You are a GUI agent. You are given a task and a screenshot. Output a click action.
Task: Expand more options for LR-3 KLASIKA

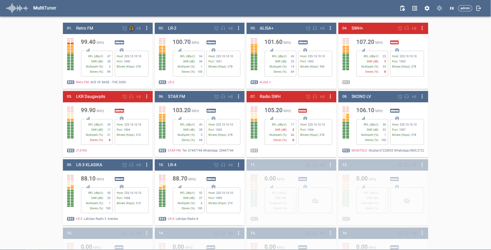(x=147, y=165)
